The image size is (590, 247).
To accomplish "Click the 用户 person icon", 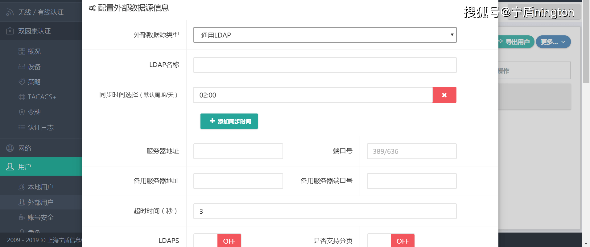I will (x=10, y=166).
